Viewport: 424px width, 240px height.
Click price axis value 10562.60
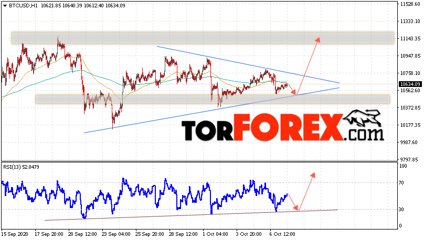point(410,91)
